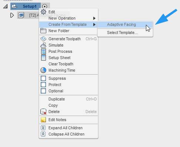180x147 pixels.
Task: Click the Generate Toolpath icon
Action: (43, 39)
